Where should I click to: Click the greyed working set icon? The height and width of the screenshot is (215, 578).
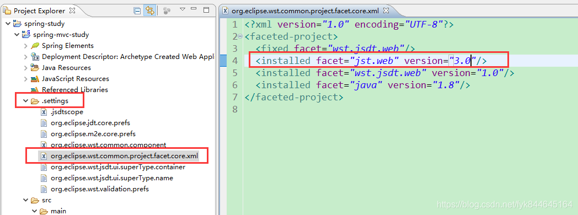[x=167, y=11]
